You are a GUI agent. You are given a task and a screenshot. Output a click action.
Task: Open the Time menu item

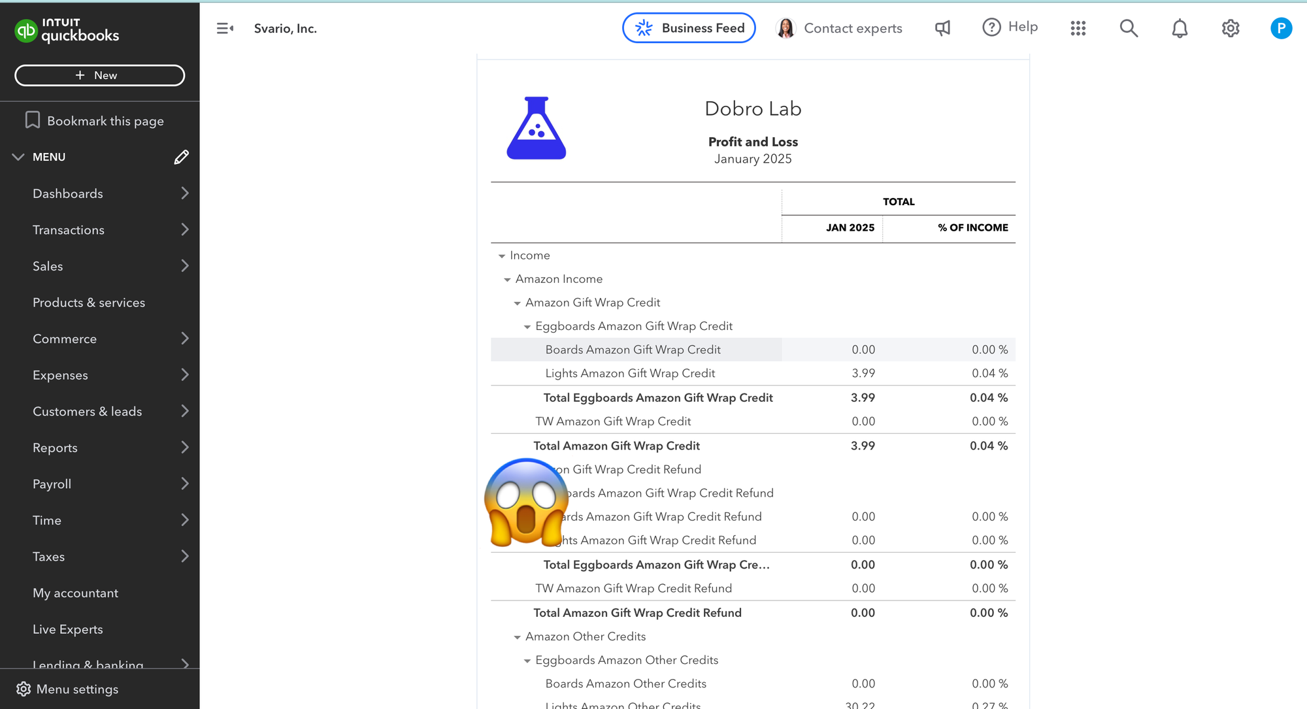pos(47,520)
